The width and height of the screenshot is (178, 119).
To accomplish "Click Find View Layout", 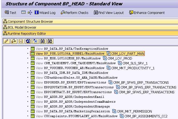I will [x=109, y=13].
